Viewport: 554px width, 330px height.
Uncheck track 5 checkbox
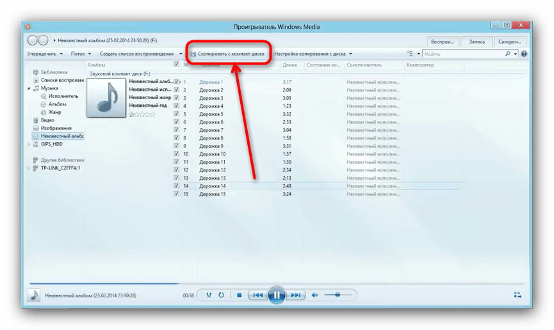(176, 114)
